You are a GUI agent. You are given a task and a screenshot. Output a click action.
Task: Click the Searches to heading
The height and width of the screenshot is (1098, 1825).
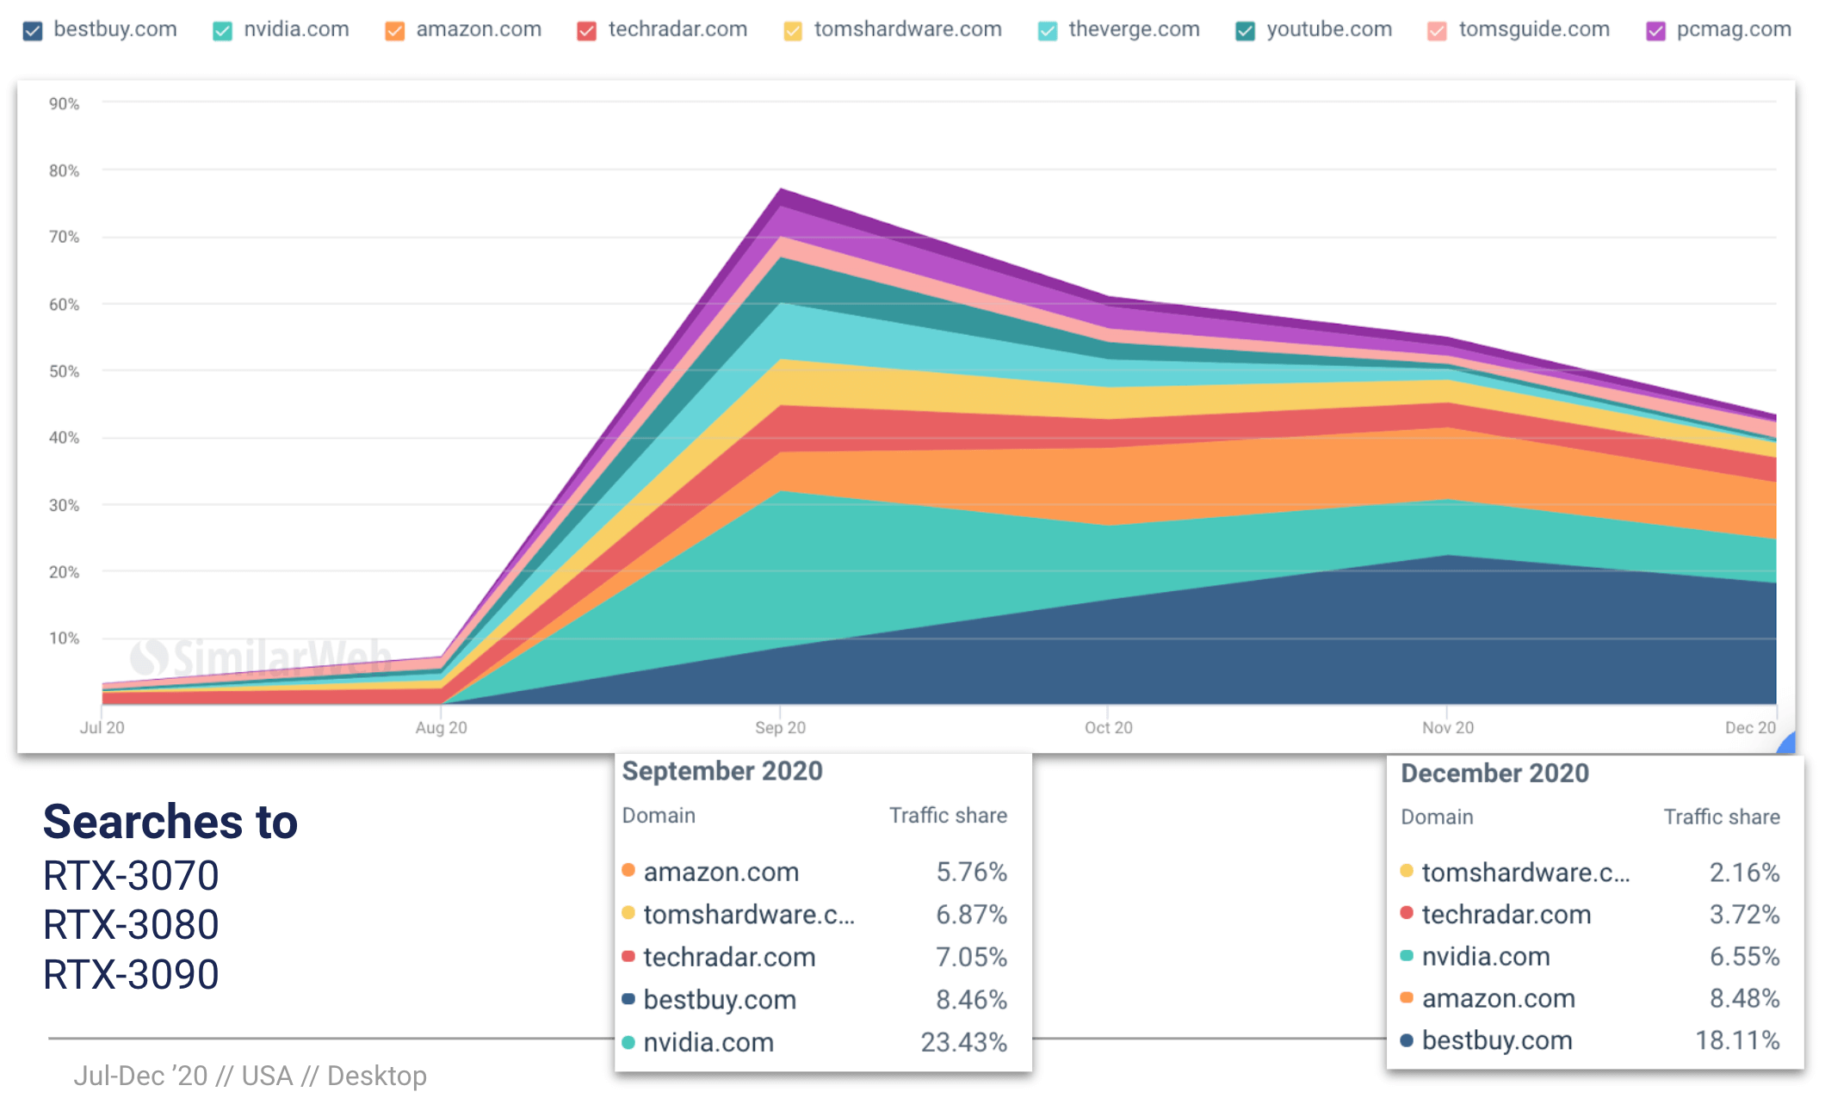pos(170,822)
